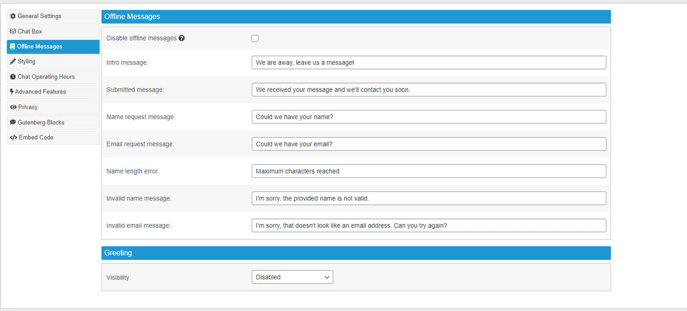Focus the Submitted message input box
The width and height of the screenshot is (687, 311).
pos(429,90)
